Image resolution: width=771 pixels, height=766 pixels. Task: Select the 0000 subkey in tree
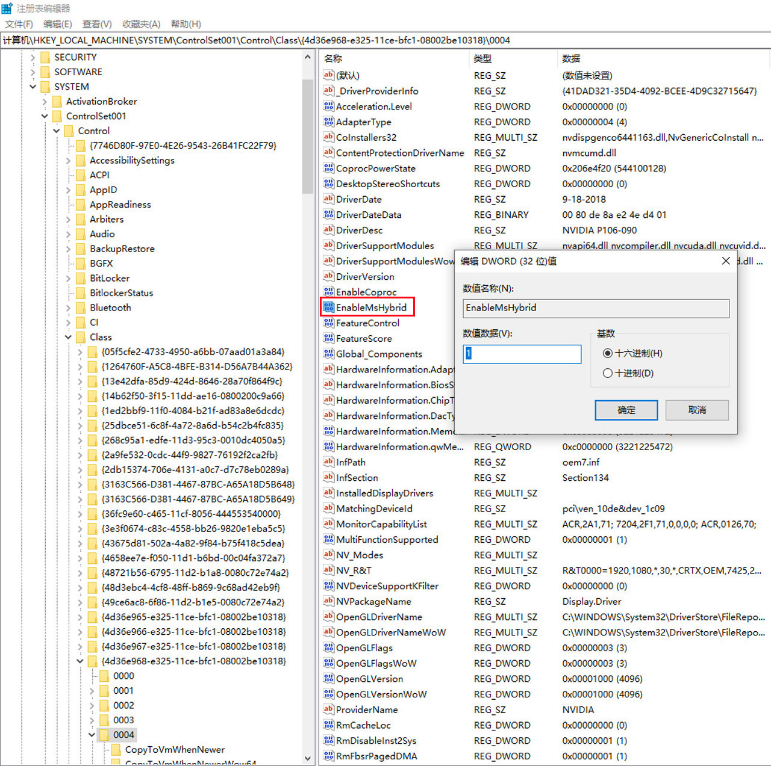(123, 676)
